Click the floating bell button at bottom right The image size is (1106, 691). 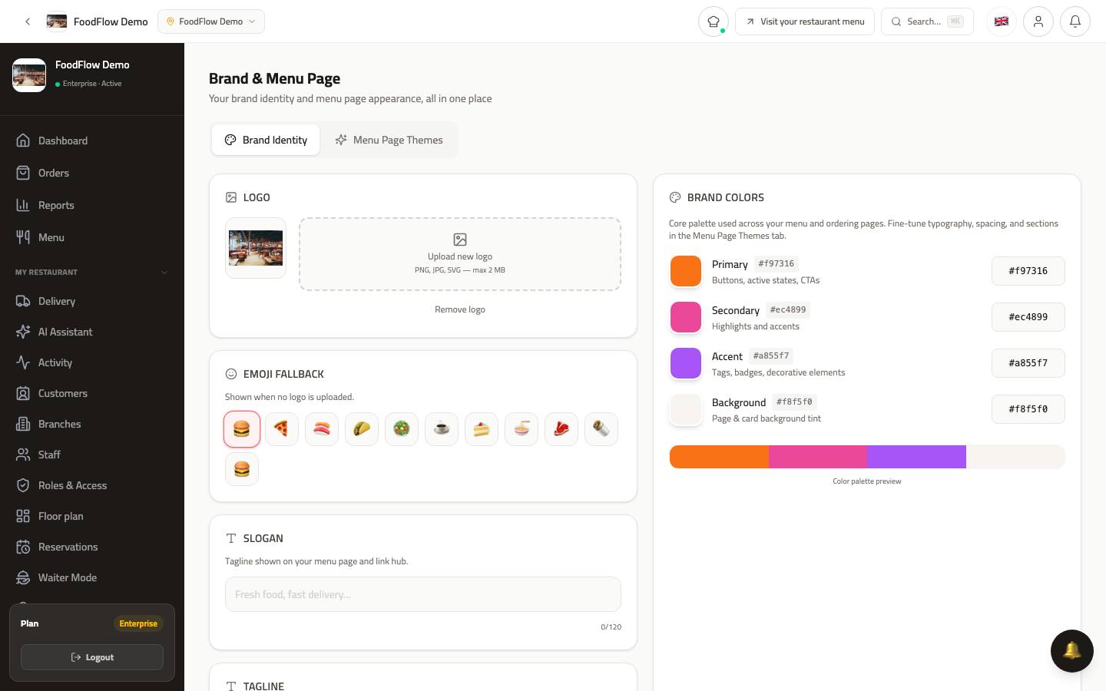(1071, 650)
